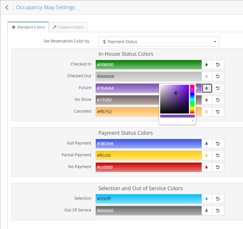Screen dimensions: 243x229
Task: Reset the No Payment color to default
Action: coord(218,167)
